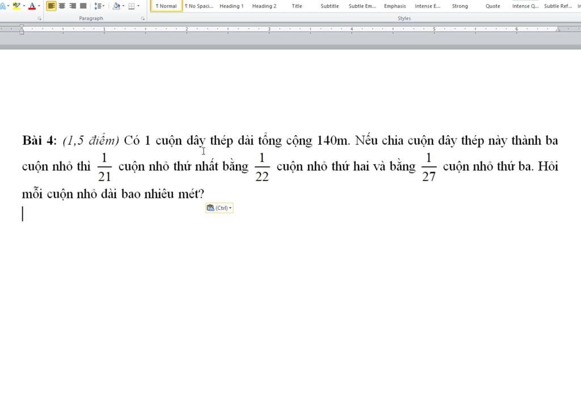The width and height of the screenshot is (581, 411).
Task: Apply the Strong style
Action: coord(460,6)
